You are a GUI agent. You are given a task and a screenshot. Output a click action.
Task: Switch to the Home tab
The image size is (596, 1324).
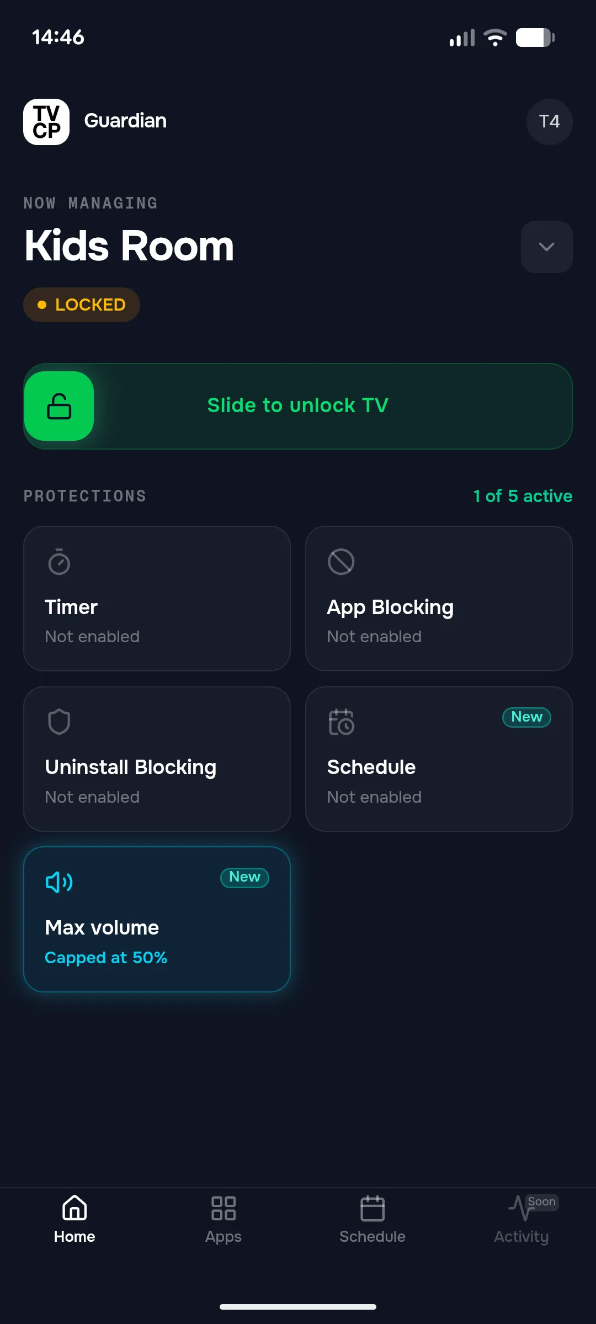(74, 1219)
